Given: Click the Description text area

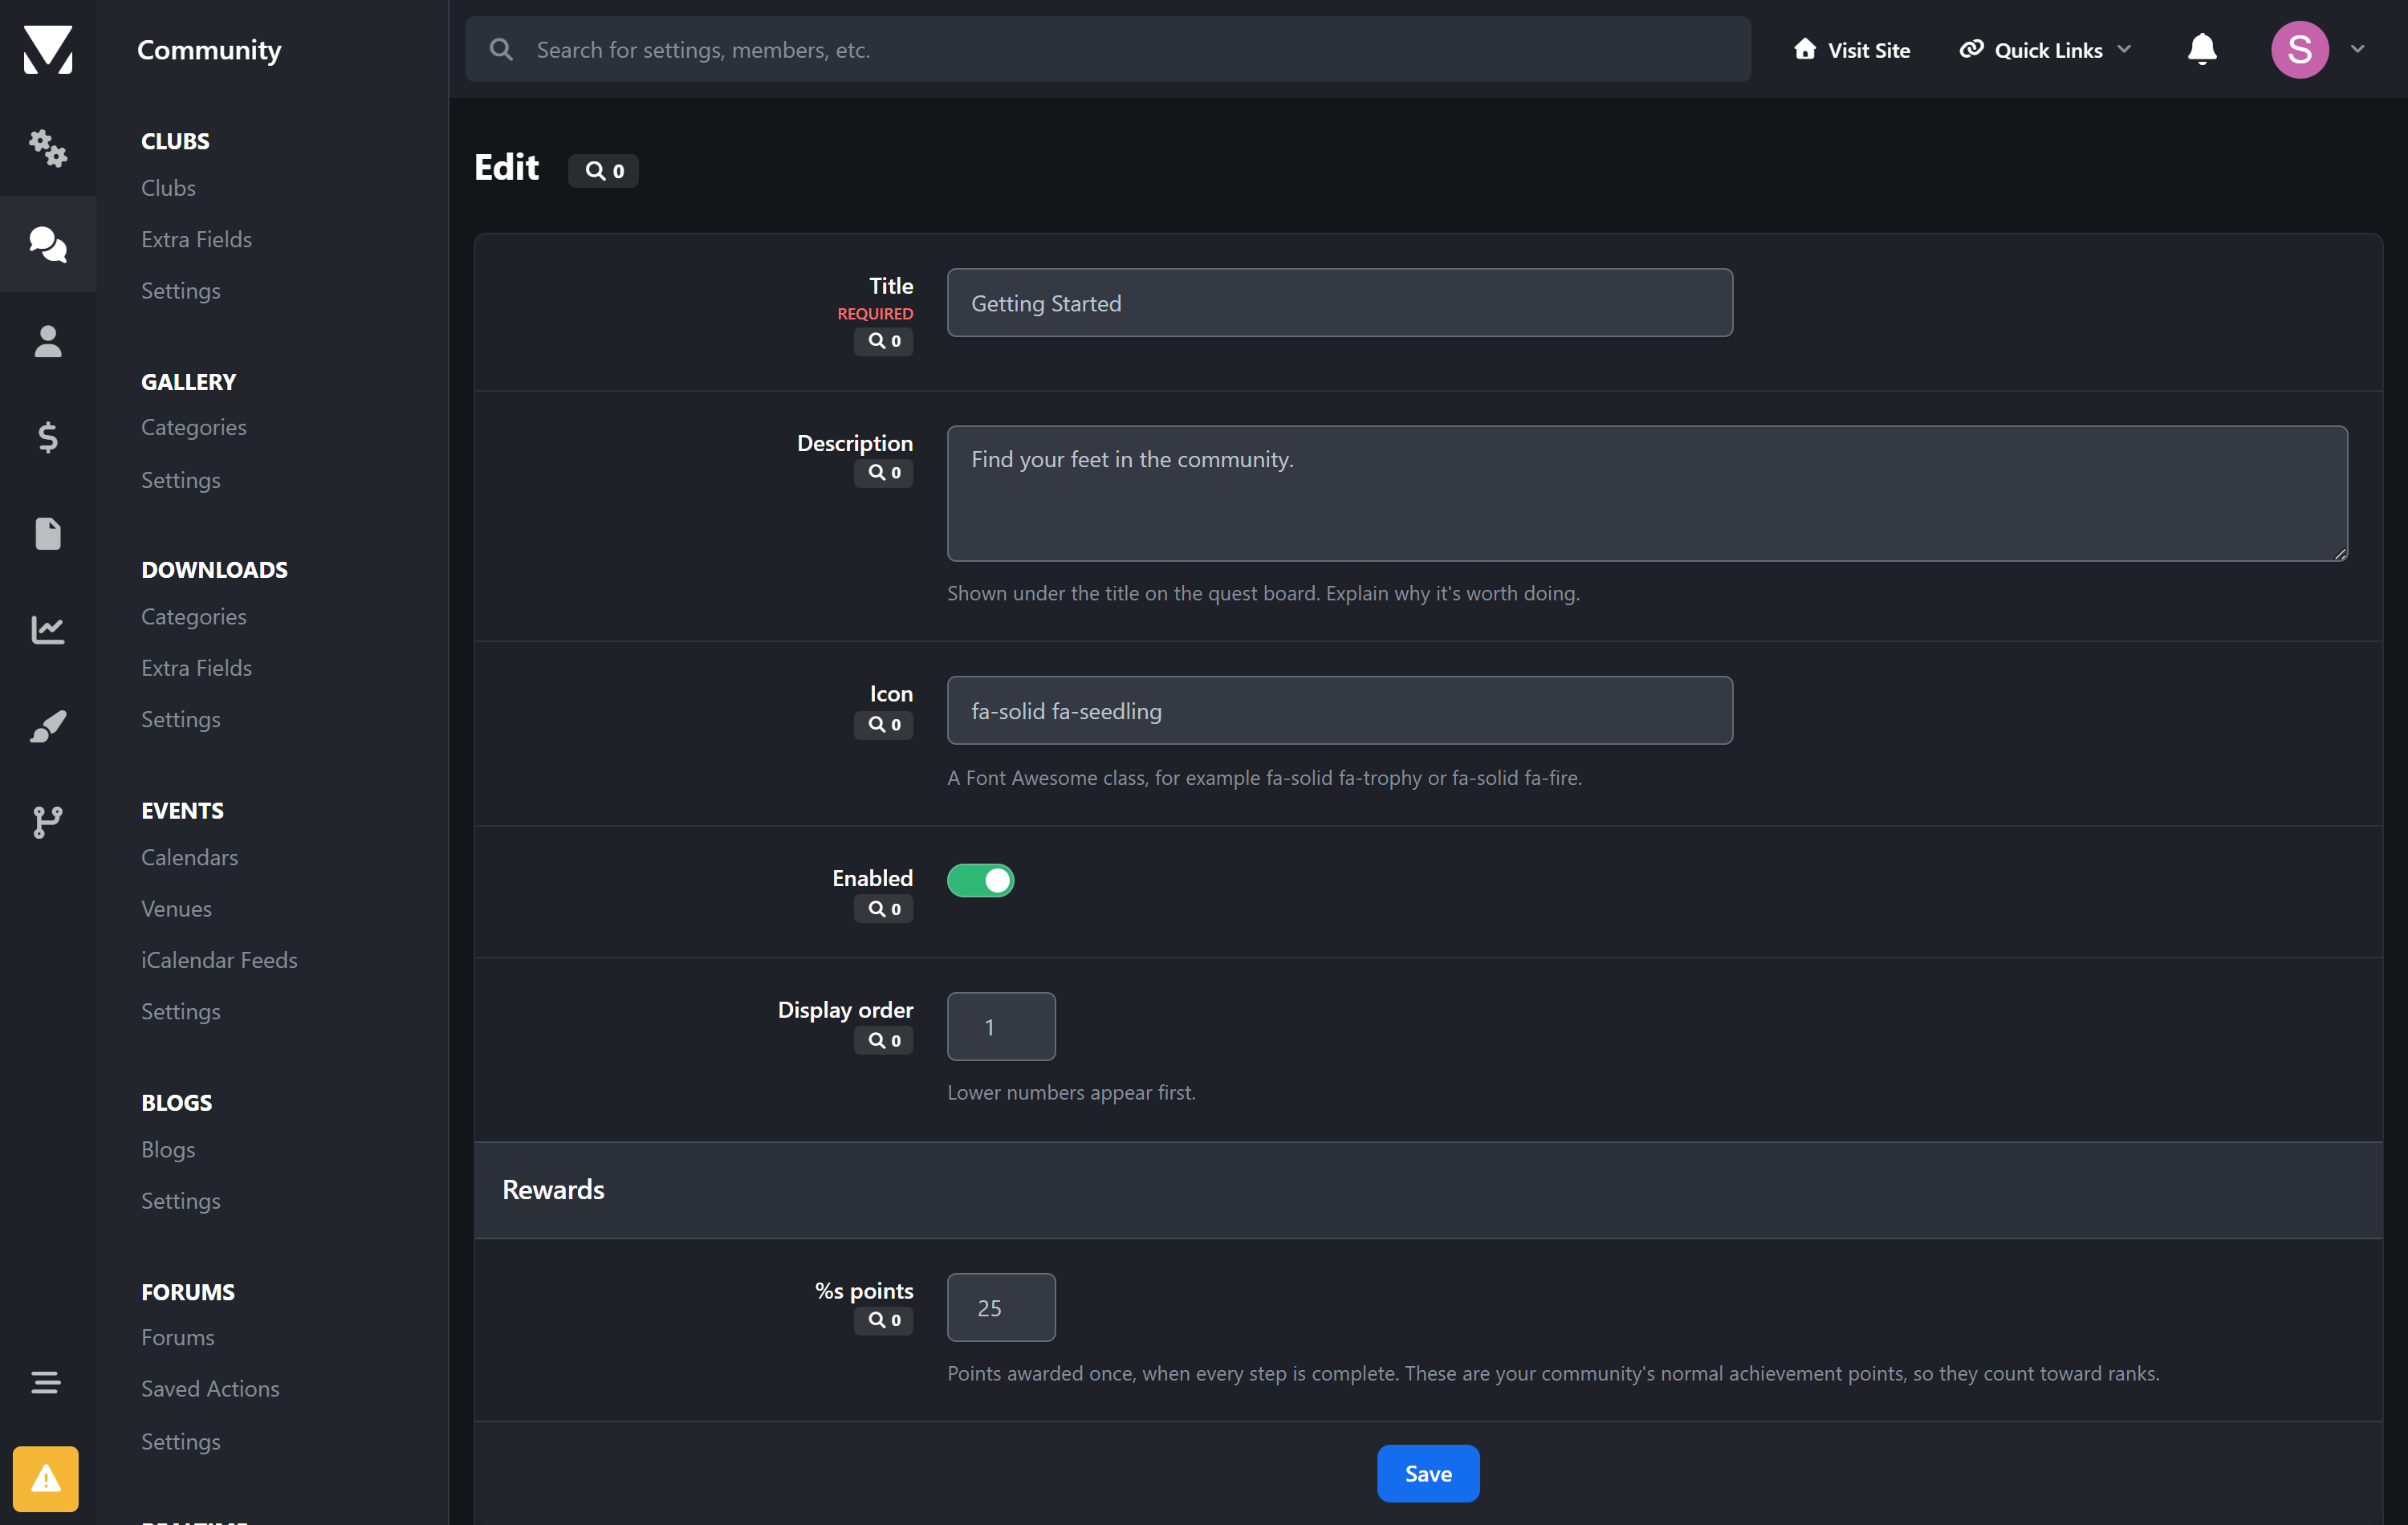Looking at the screenshot, I should coord(1647,493).
